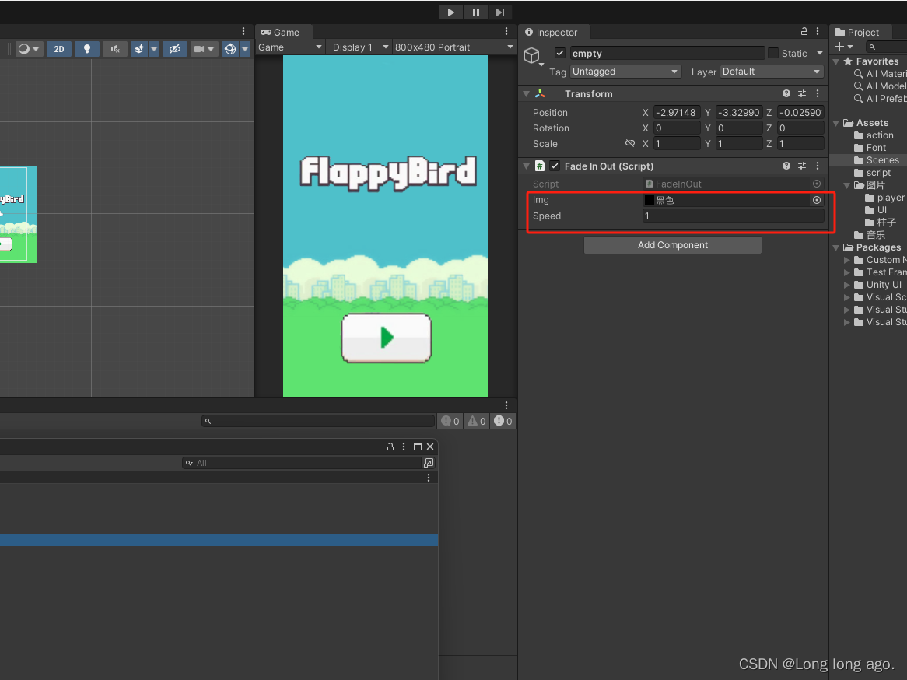
Task: Open the Tag dropdown showing Untagged
Action: tap(625, 72)
